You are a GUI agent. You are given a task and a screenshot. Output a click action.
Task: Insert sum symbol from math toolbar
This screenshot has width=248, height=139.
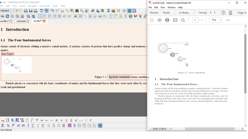point(33,126)
